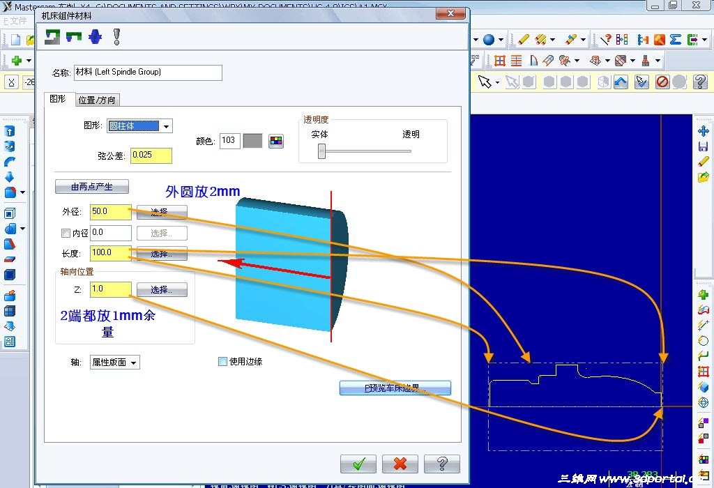Expand dropdown beside green export icon

tap(705, 40)
